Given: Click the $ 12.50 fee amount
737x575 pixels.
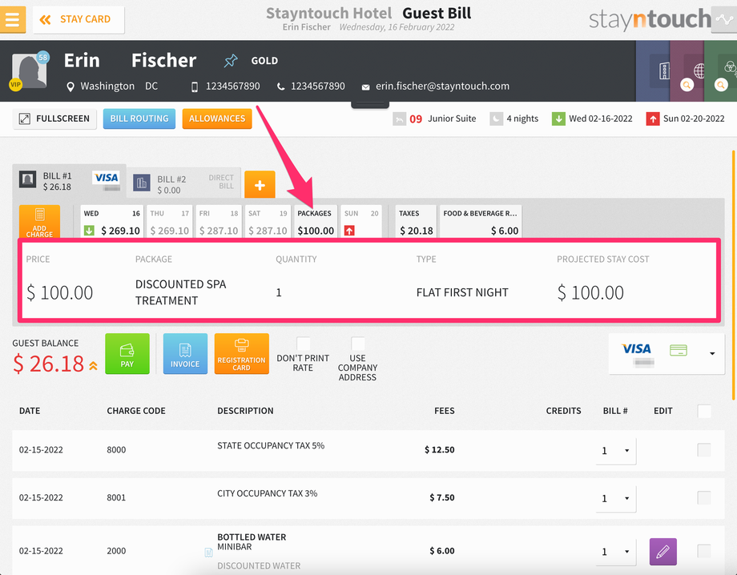Looking at the screenshot, I should [440, 450].
